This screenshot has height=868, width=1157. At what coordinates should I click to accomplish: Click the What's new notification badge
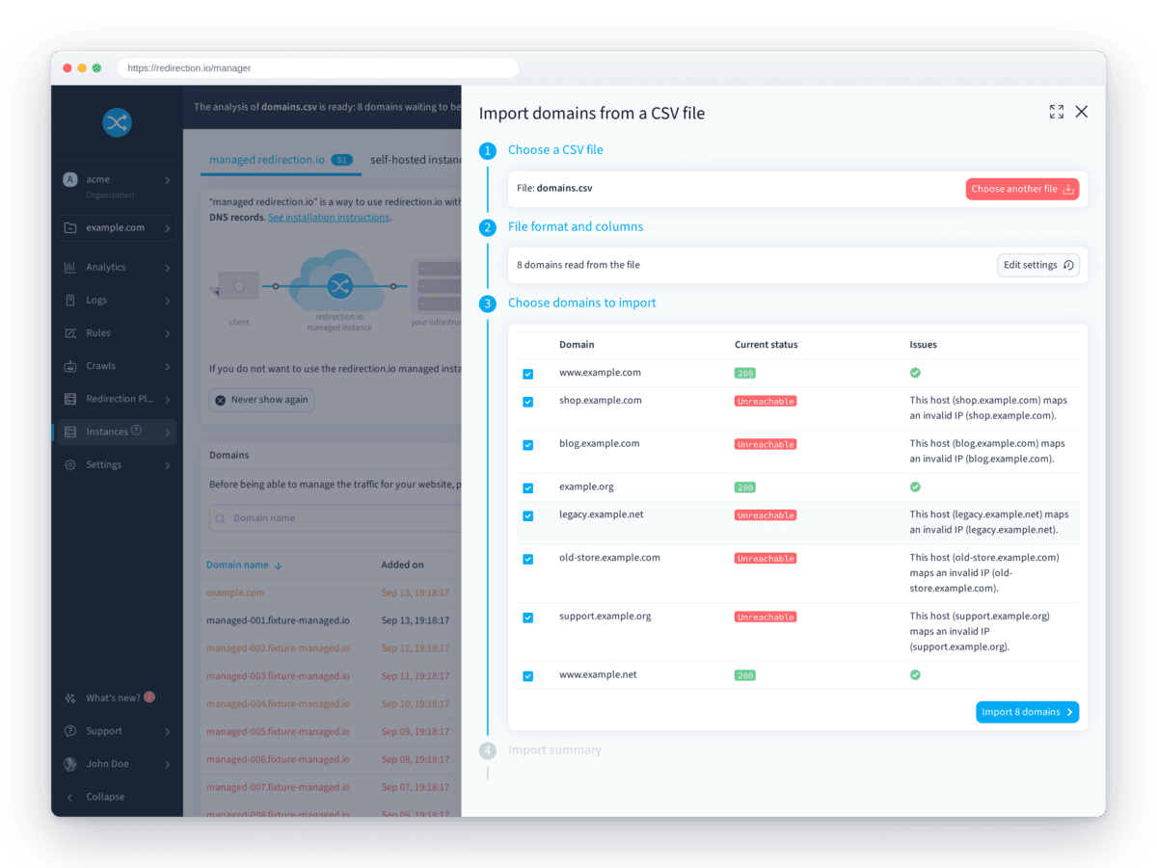pos(149,697)
